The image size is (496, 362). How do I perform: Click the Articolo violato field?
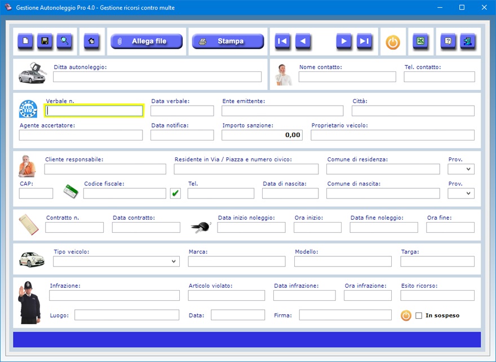[x=227, y=296]
